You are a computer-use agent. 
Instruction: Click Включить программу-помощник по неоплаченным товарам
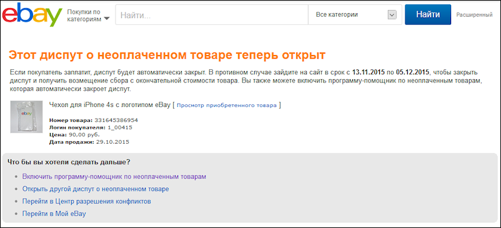(114, 177)
